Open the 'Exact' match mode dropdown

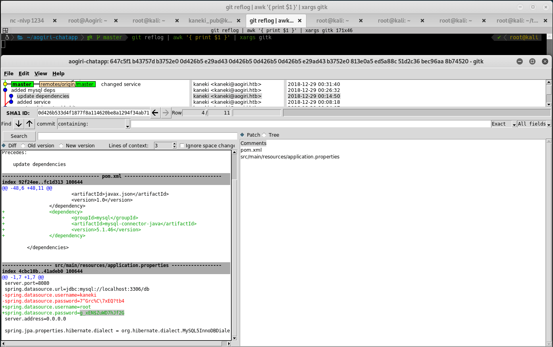[x=514, y=124]
